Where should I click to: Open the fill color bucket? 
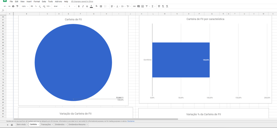coord(97,6)
